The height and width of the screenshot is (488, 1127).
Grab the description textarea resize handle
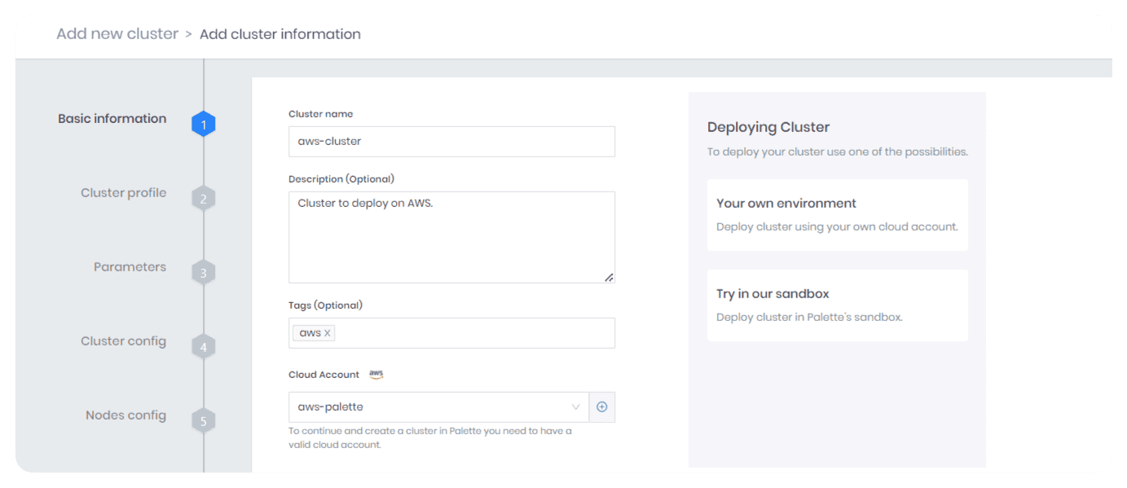(609, 277)
